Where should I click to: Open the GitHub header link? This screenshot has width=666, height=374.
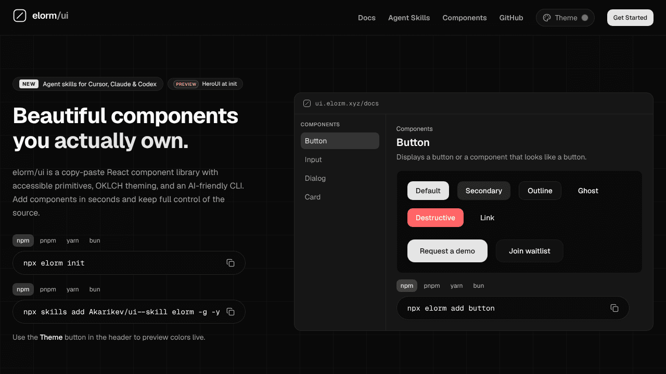pos(511,18)
